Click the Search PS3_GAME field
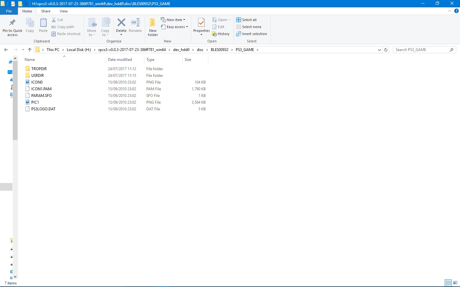The height and width of the screenshot is (287, 460). click(421, 50)
